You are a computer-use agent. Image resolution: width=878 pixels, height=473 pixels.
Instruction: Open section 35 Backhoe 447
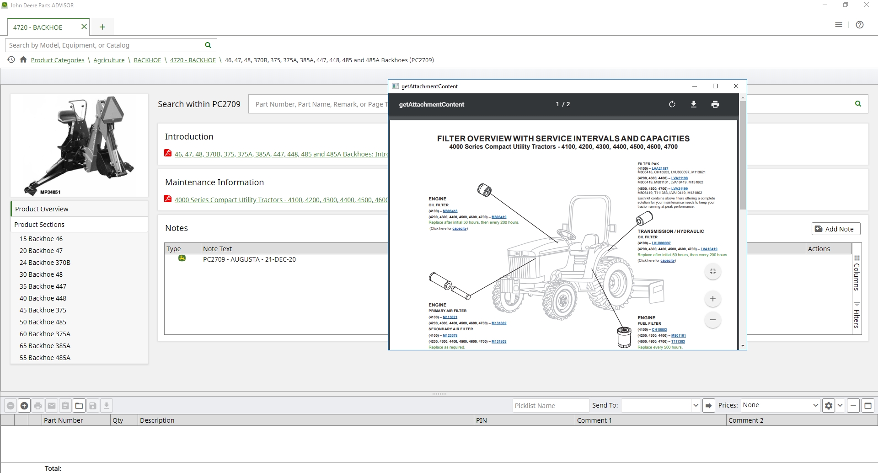point(43,286)
